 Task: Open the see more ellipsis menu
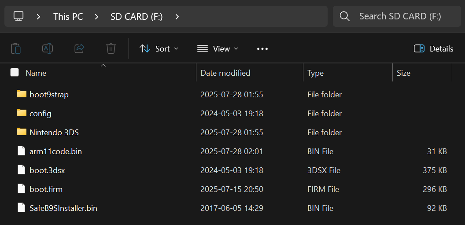262,48
